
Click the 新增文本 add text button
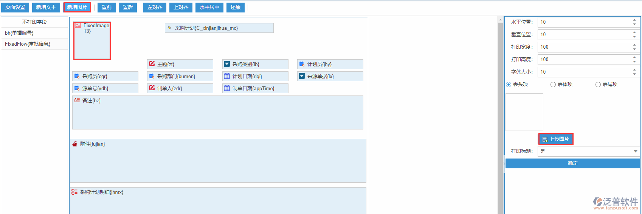[x=46, y=8]
